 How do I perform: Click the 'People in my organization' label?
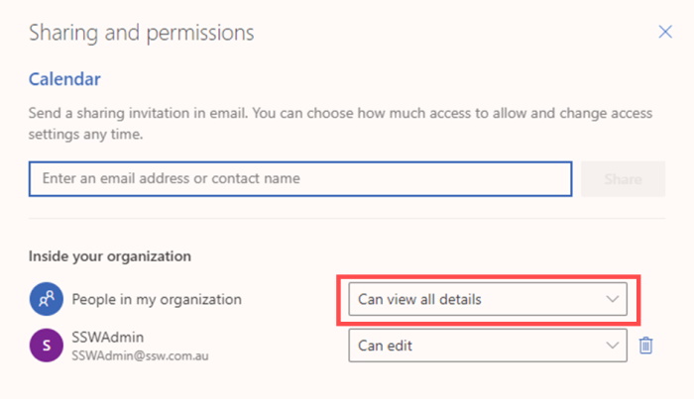[x=157, y=298]
